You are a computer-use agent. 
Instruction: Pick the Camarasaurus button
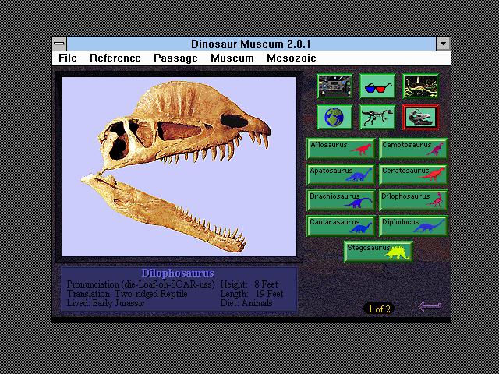(341, 226)
